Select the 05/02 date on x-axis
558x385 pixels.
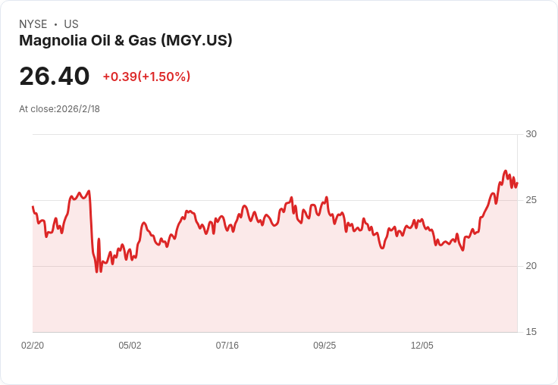click(x=130, y=346)
